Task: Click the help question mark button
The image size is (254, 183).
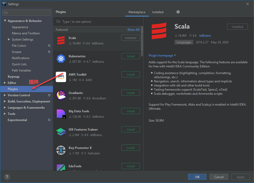Action: point(7,177)
